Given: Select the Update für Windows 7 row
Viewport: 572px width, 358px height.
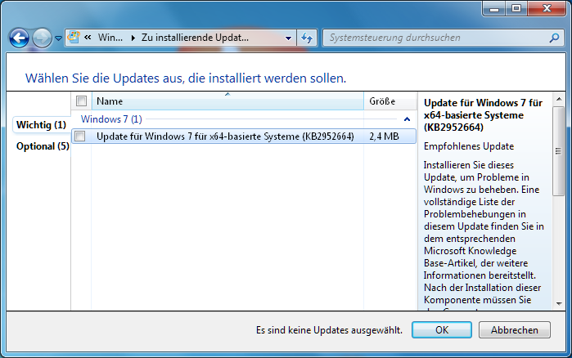Looking at the screenshot, I should (225, 136).
